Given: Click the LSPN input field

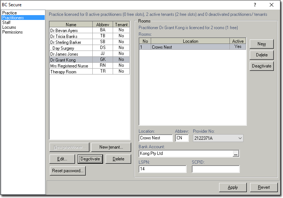Looking at the screenshot, I should tap(163, 169).
